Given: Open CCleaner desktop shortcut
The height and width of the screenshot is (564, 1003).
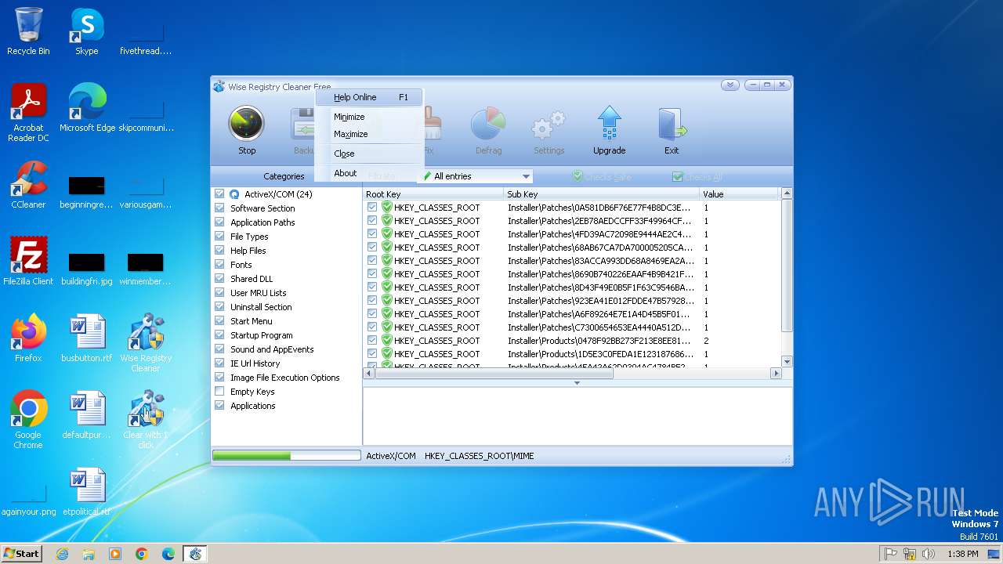Looking at the screenshot, I should pos(28,185).
